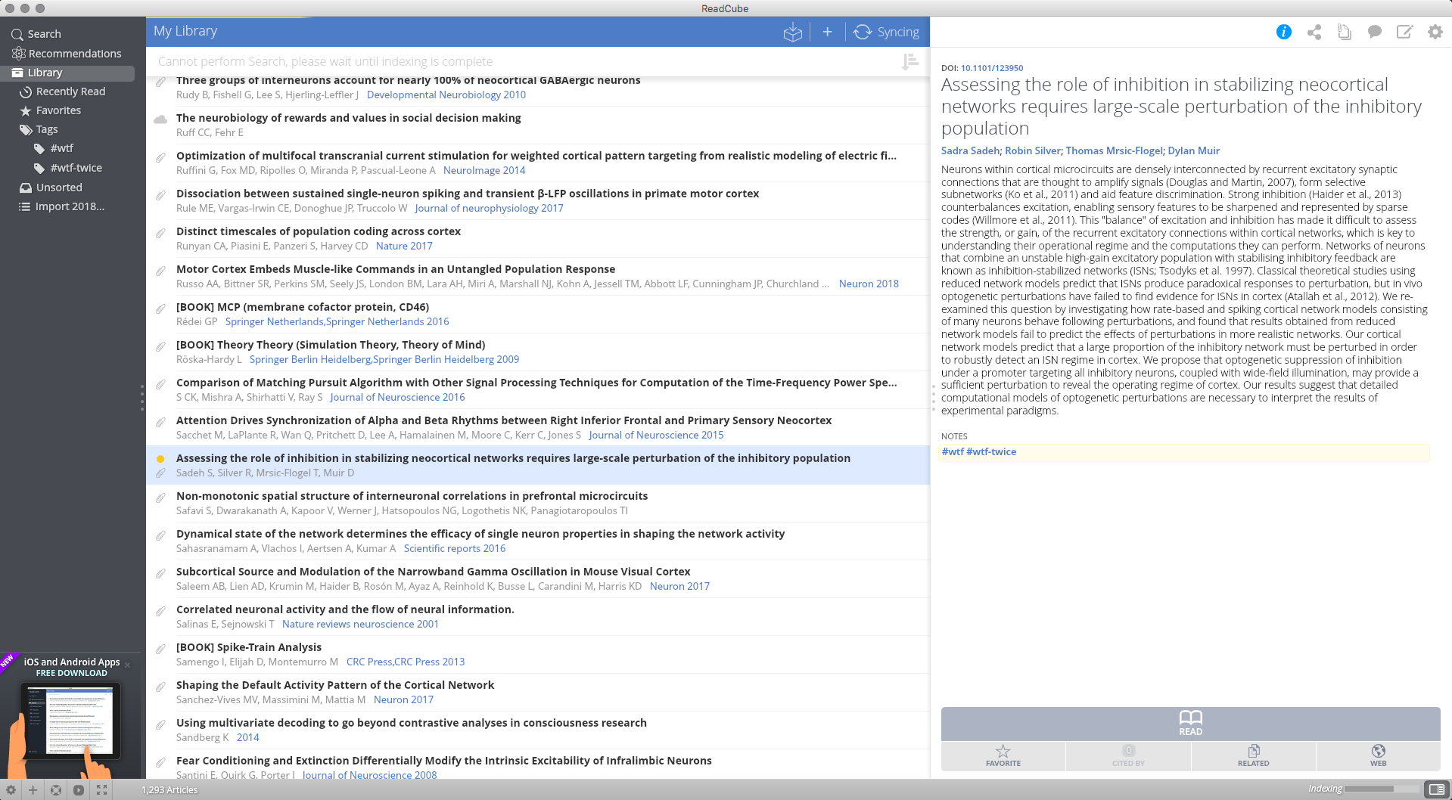Click the orange unread dot on Assessing article
The width and height of the screenshot is (1452, 800).
(x=160, y=459)
